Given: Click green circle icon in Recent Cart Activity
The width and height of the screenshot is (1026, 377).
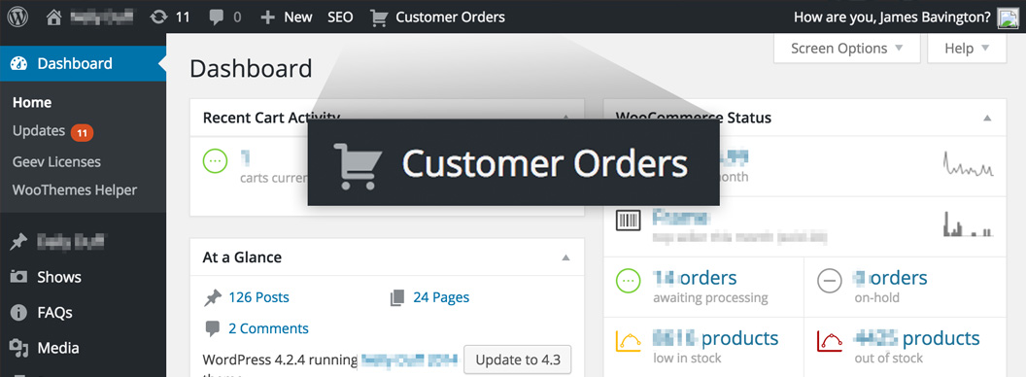Looking at the screenshot, I should tap(216, 160).
